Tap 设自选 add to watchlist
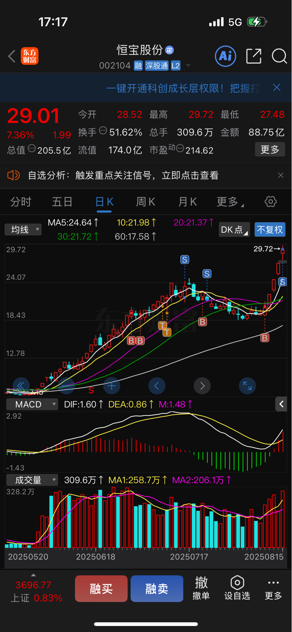The image size is (292, 632). click(x=237, y=588)
